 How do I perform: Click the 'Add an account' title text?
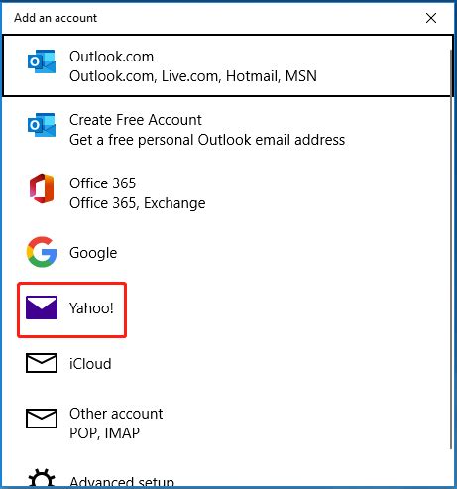[56, 18]
